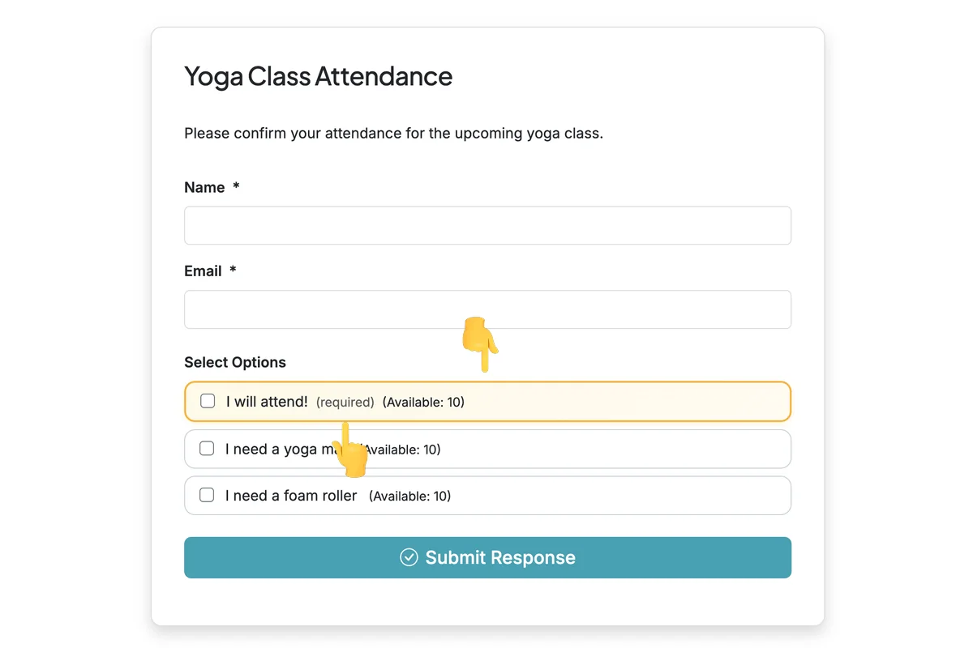This screenshot has height=648, width=973.
Task: Click the "I need a foam roller" label
Action: click(x=291, y=495)
